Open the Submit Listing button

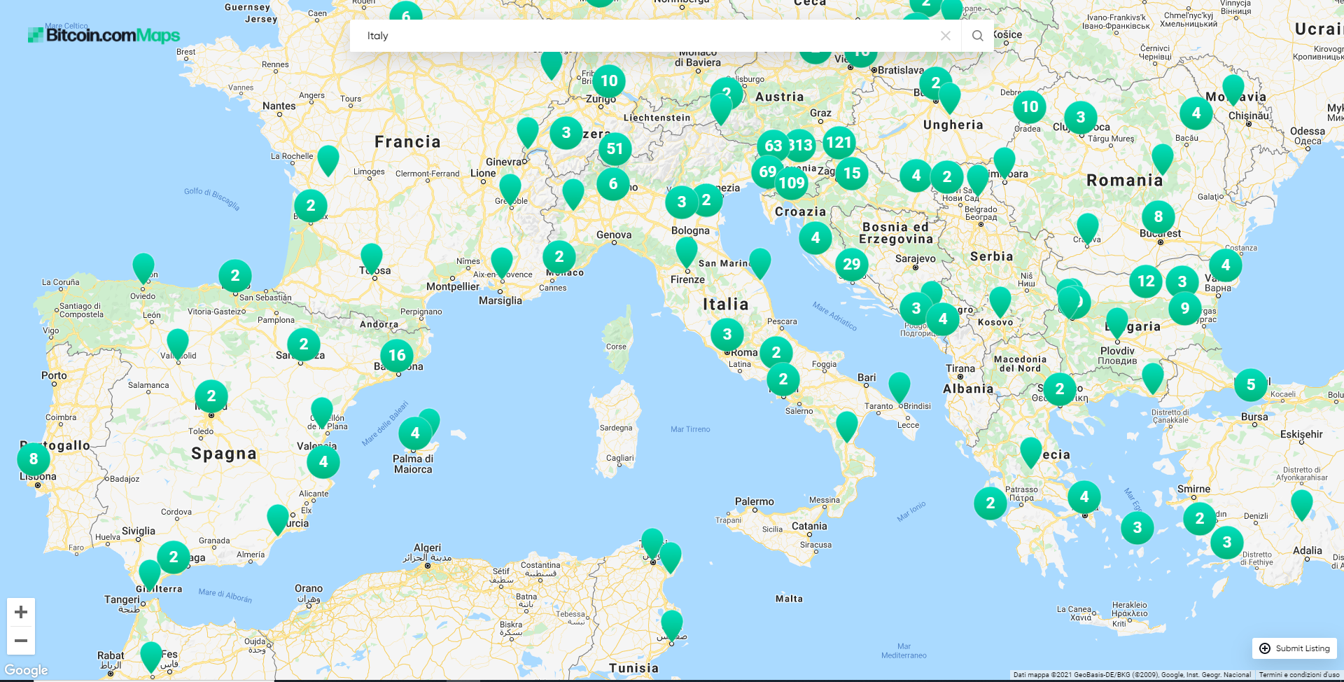[x=1294, y=648]
